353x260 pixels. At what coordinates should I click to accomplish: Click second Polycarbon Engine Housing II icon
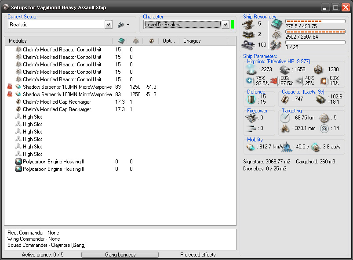click(18, 169)
